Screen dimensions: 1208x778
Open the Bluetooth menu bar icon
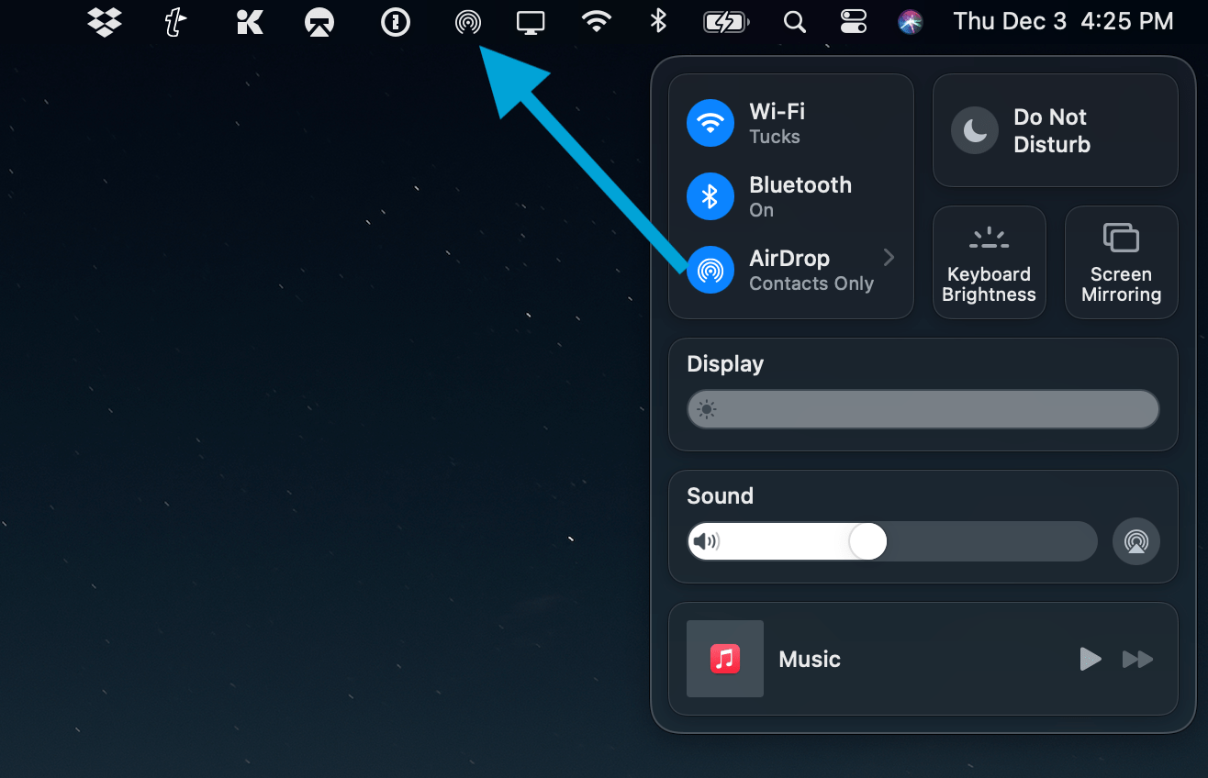click(658, 22)
